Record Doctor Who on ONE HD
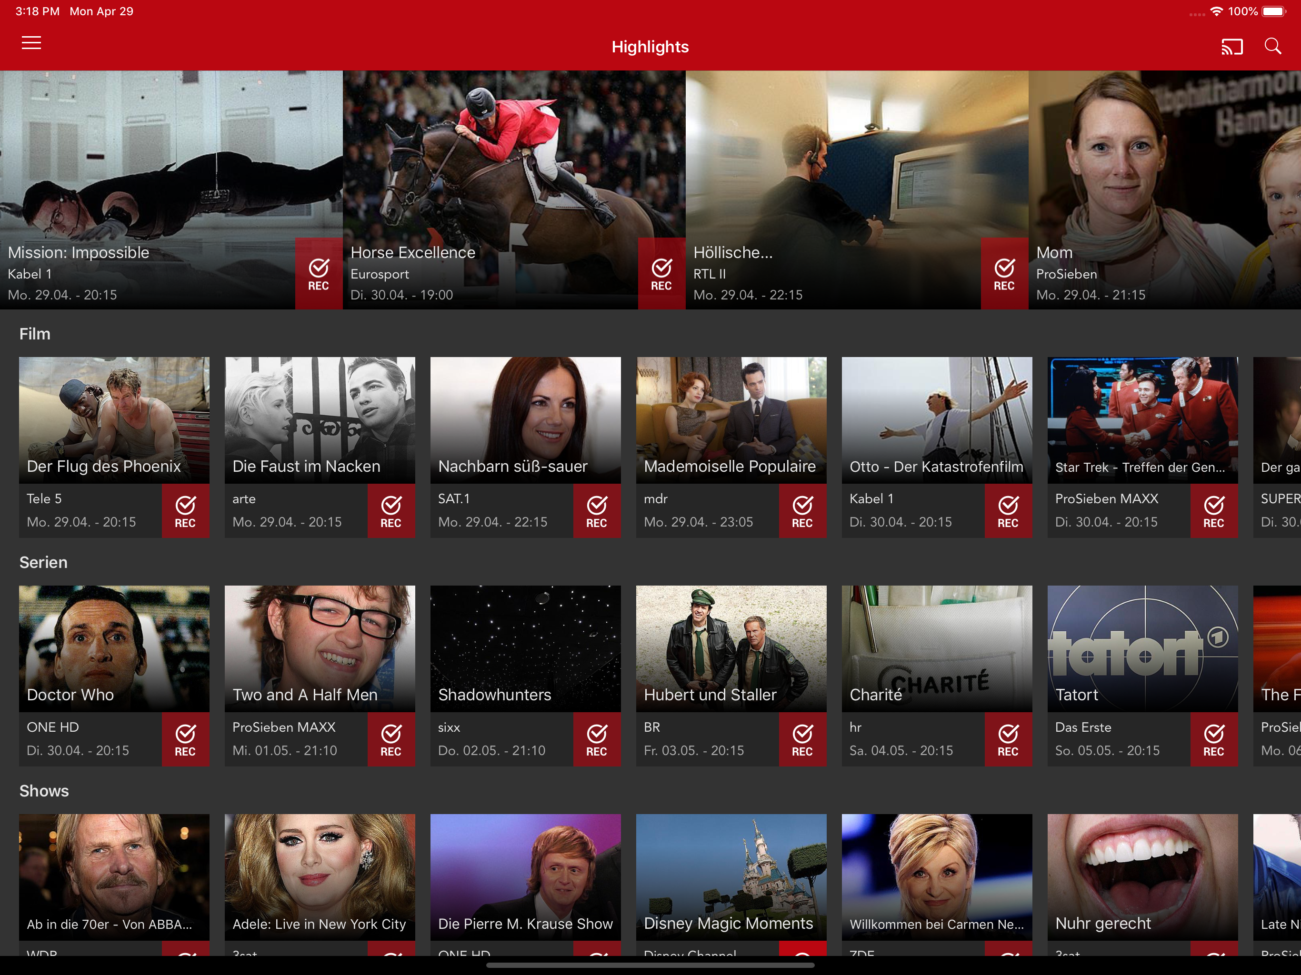This screenshot has height=975, width=1301. coord(185,739)
